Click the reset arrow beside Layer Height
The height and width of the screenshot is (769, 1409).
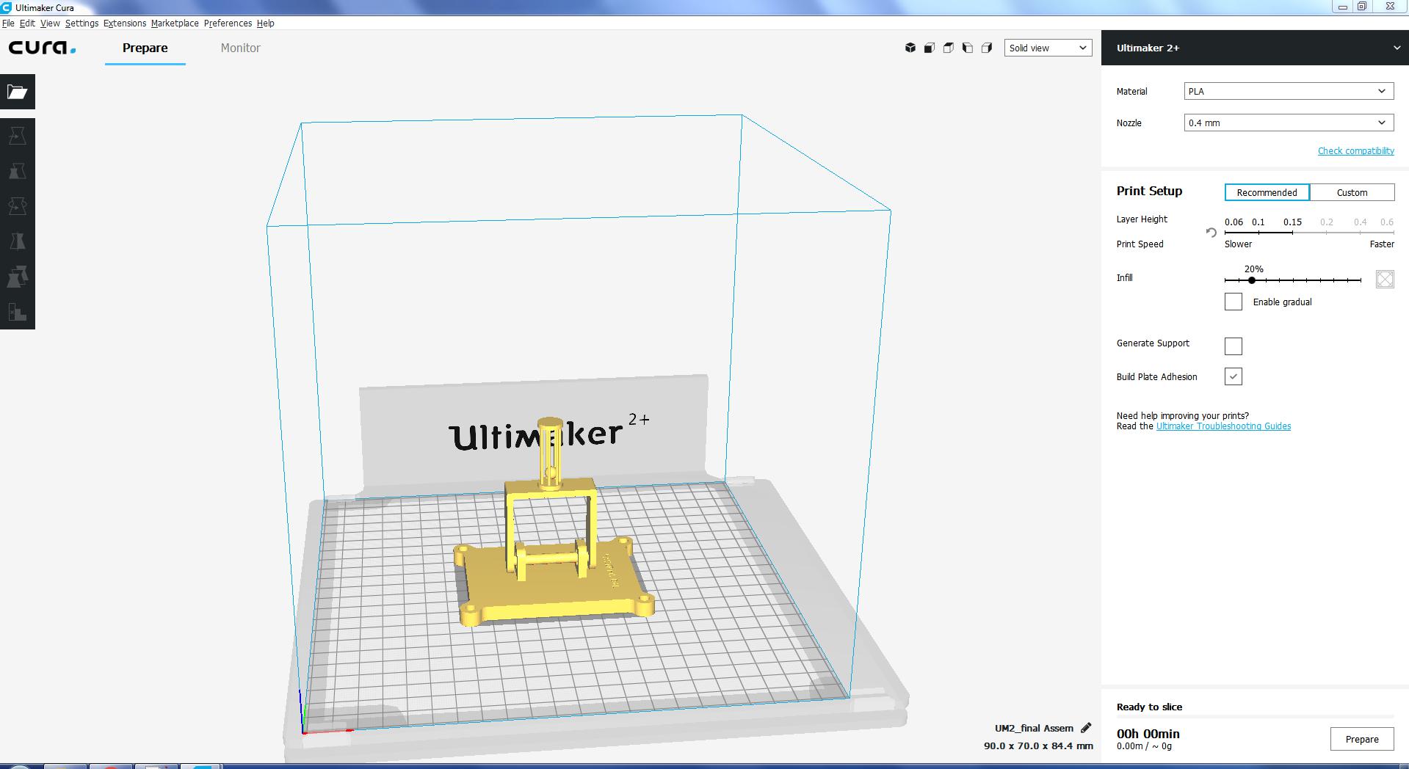(1211, 233)
